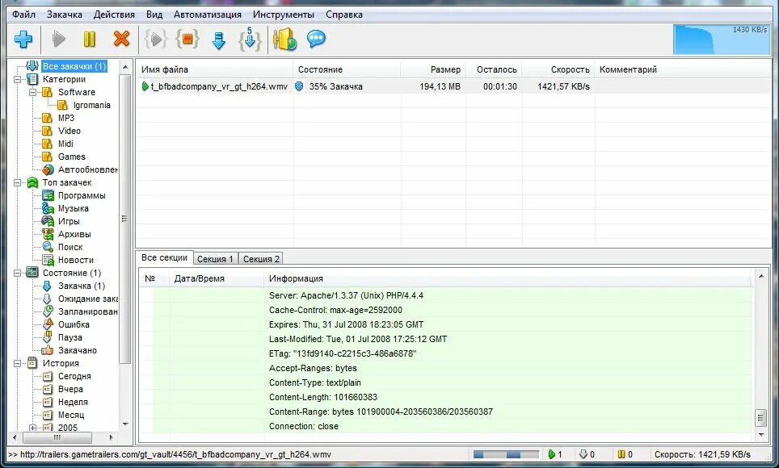Image resolution: width=779 pixels, height=468 pixels.
Task: Open the Автоматизация menu
Action: (x=208, y=15)
